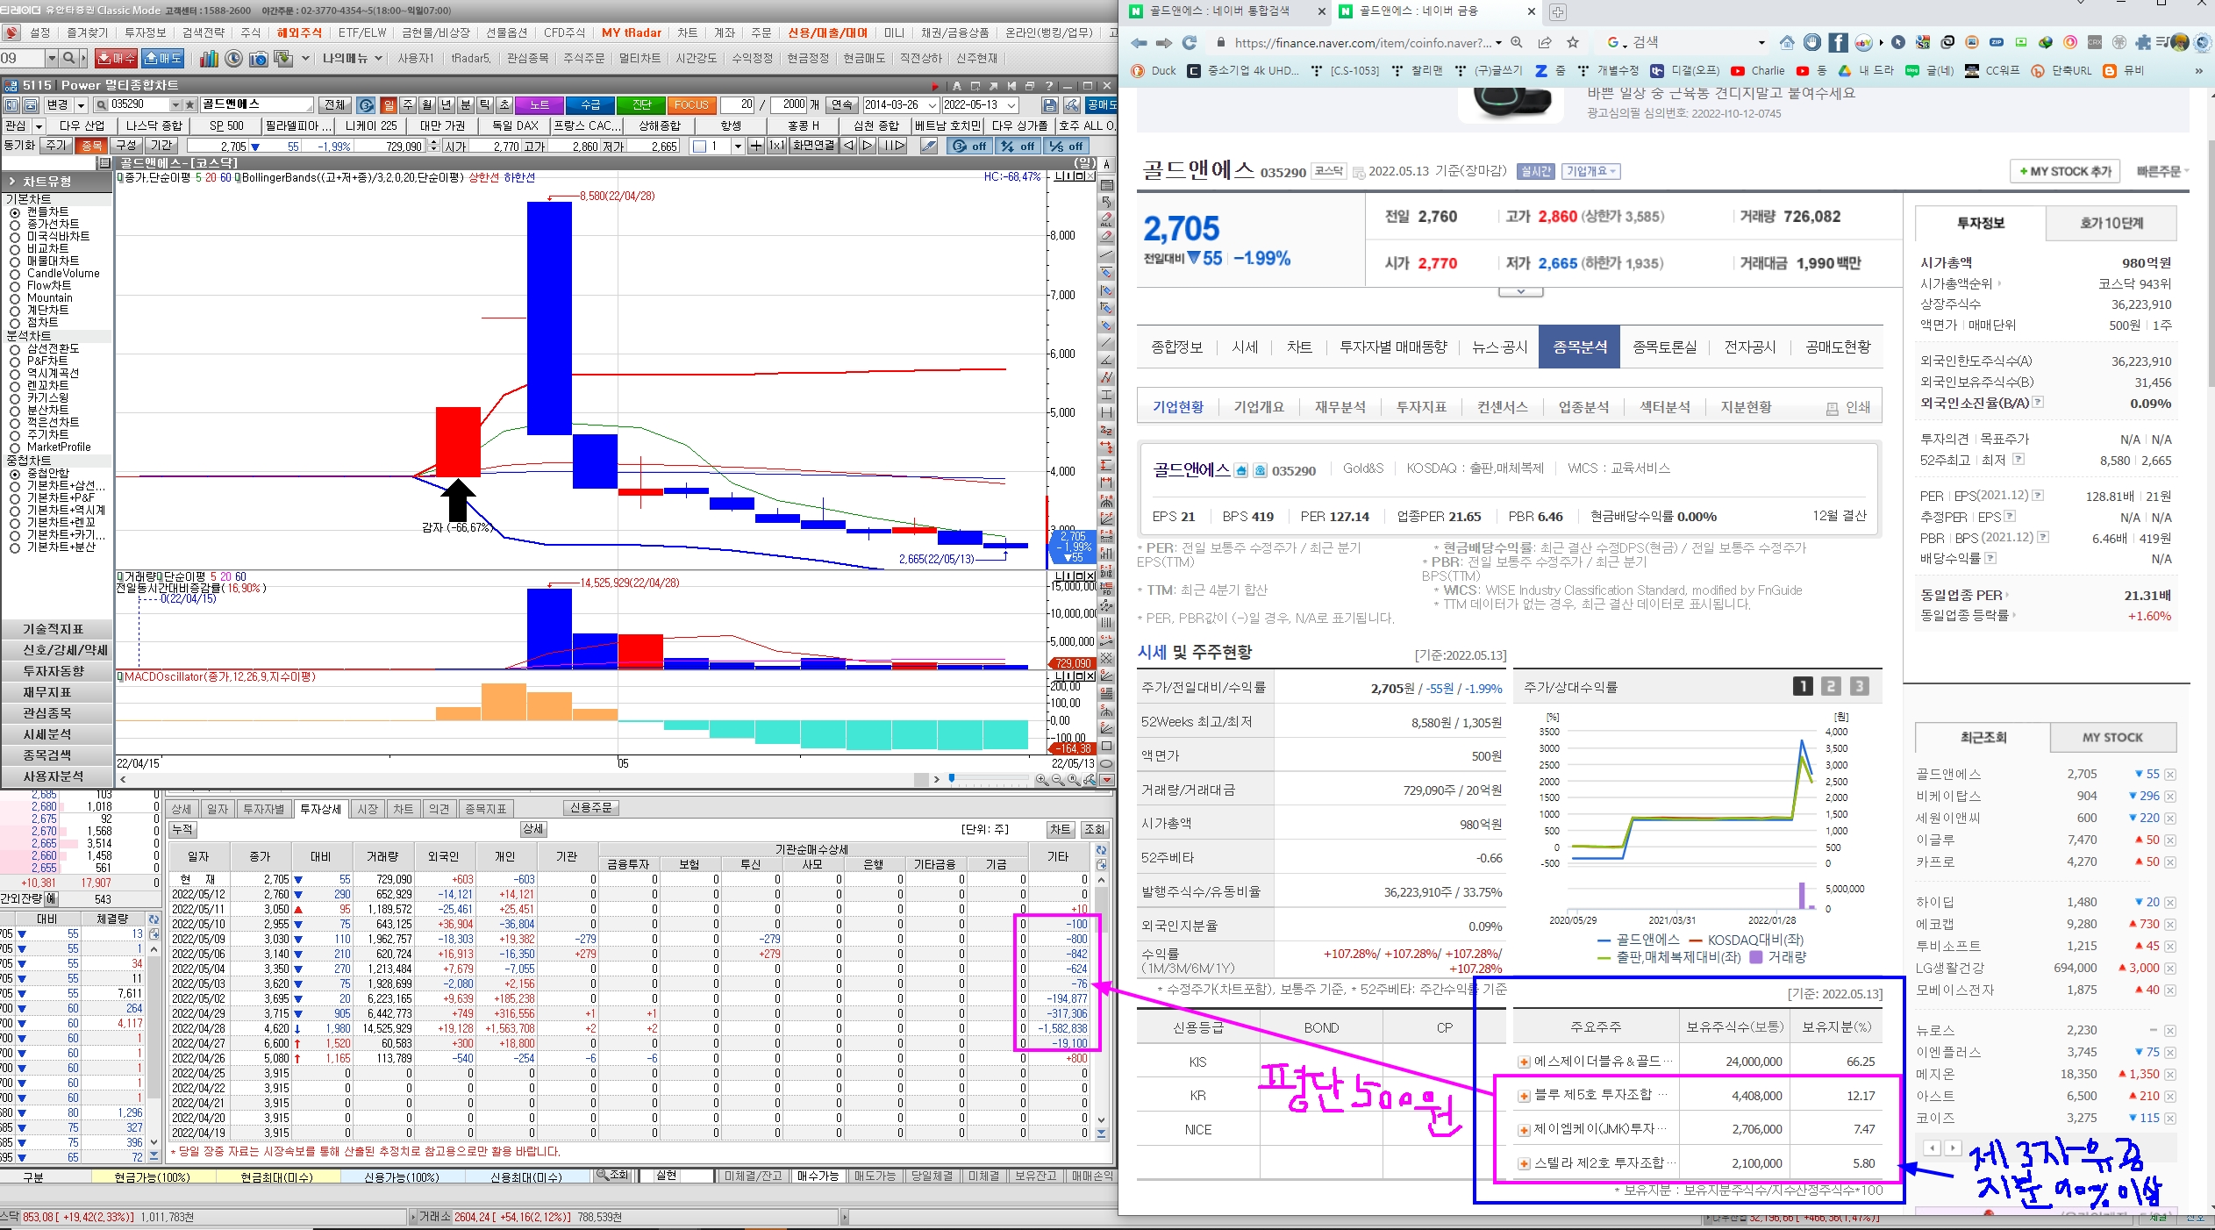
Task: Click the previous-step triangle in chart replay controls
Action: [x=848, y=146]
